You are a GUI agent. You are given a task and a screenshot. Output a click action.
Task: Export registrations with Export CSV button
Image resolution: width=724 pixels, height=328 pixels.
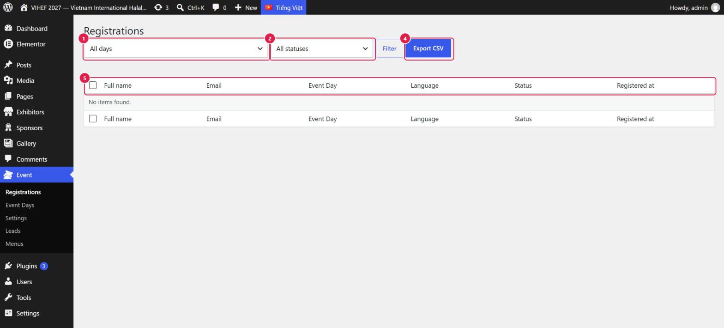(x=428, y=49)
